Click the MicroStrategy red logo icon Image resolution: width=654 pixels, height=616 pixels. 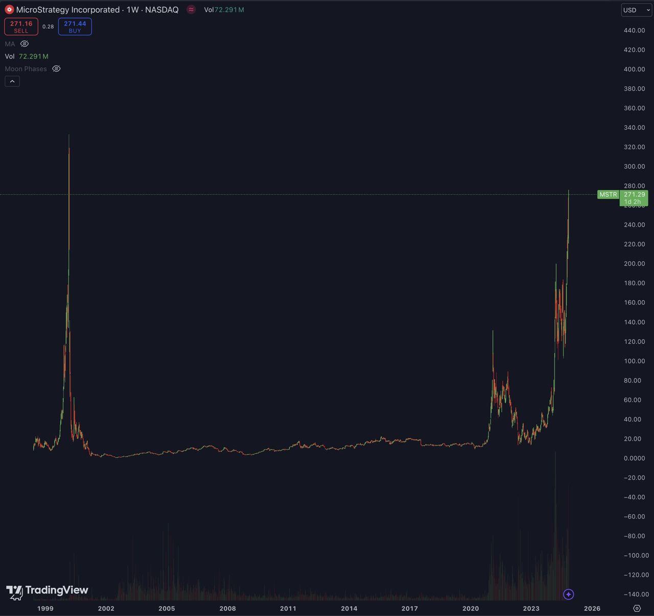coord(9,10)
